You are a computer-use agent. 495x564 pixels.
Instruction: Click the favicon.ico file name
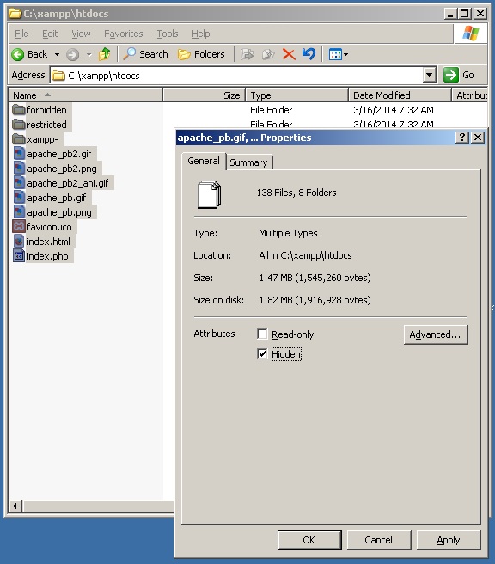coord(49,227)
